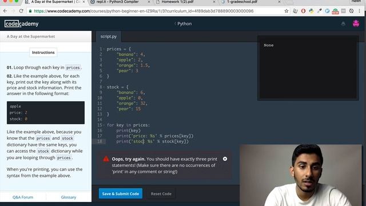Click the print('price: %s' % prices[key]) line
Image resolution: width=366 pixels, height=206 pixels.
point(155,136)
